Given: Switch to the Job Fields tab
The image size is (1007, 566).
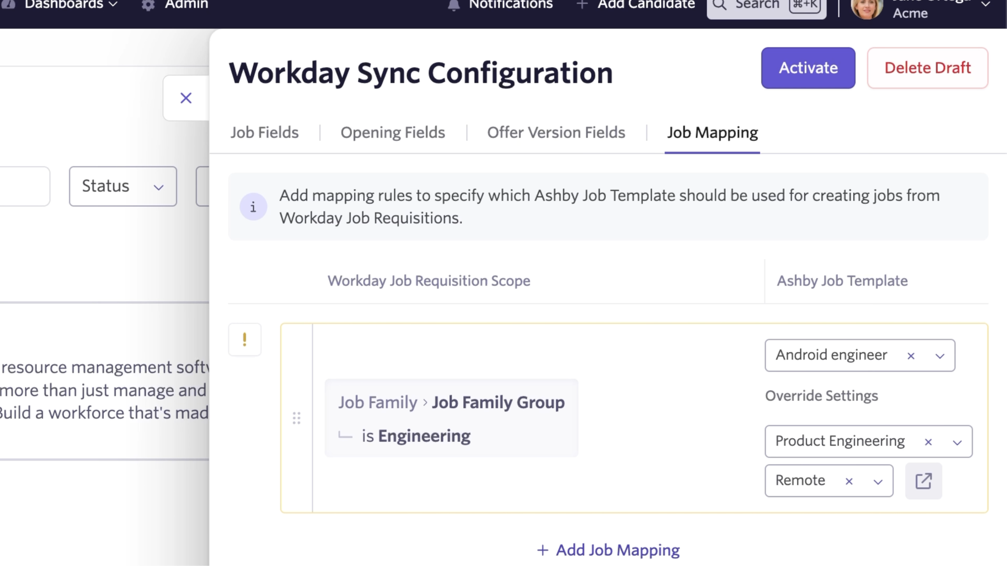Looking at the screenshot, I should (265, 132).
